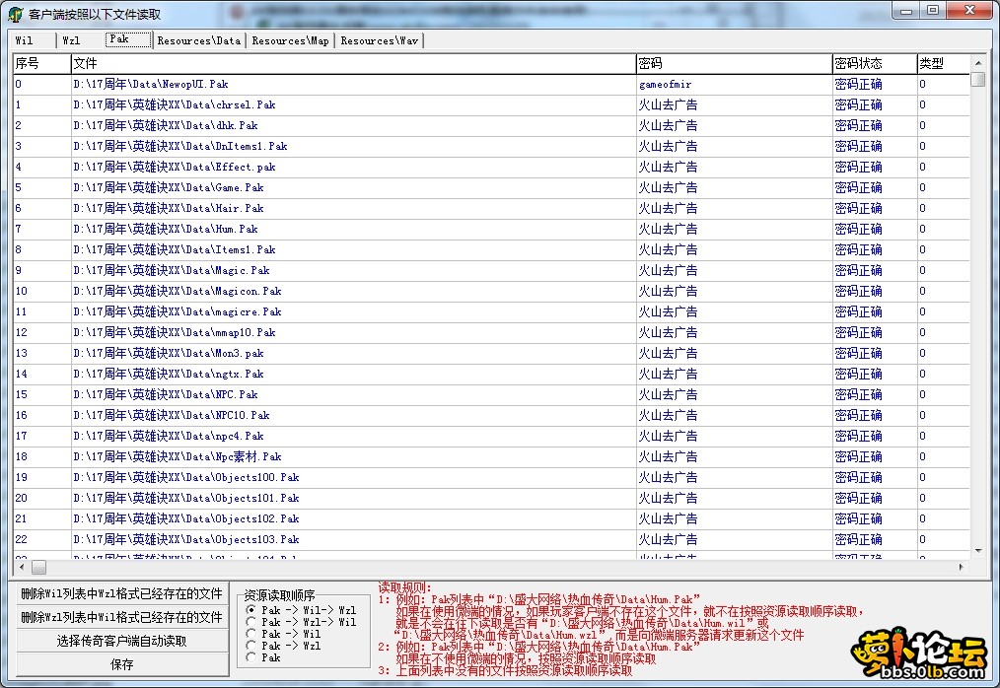Sort by the 文件 column header
This screenshot has height=688, width=1000.
(x=353, y=63)
